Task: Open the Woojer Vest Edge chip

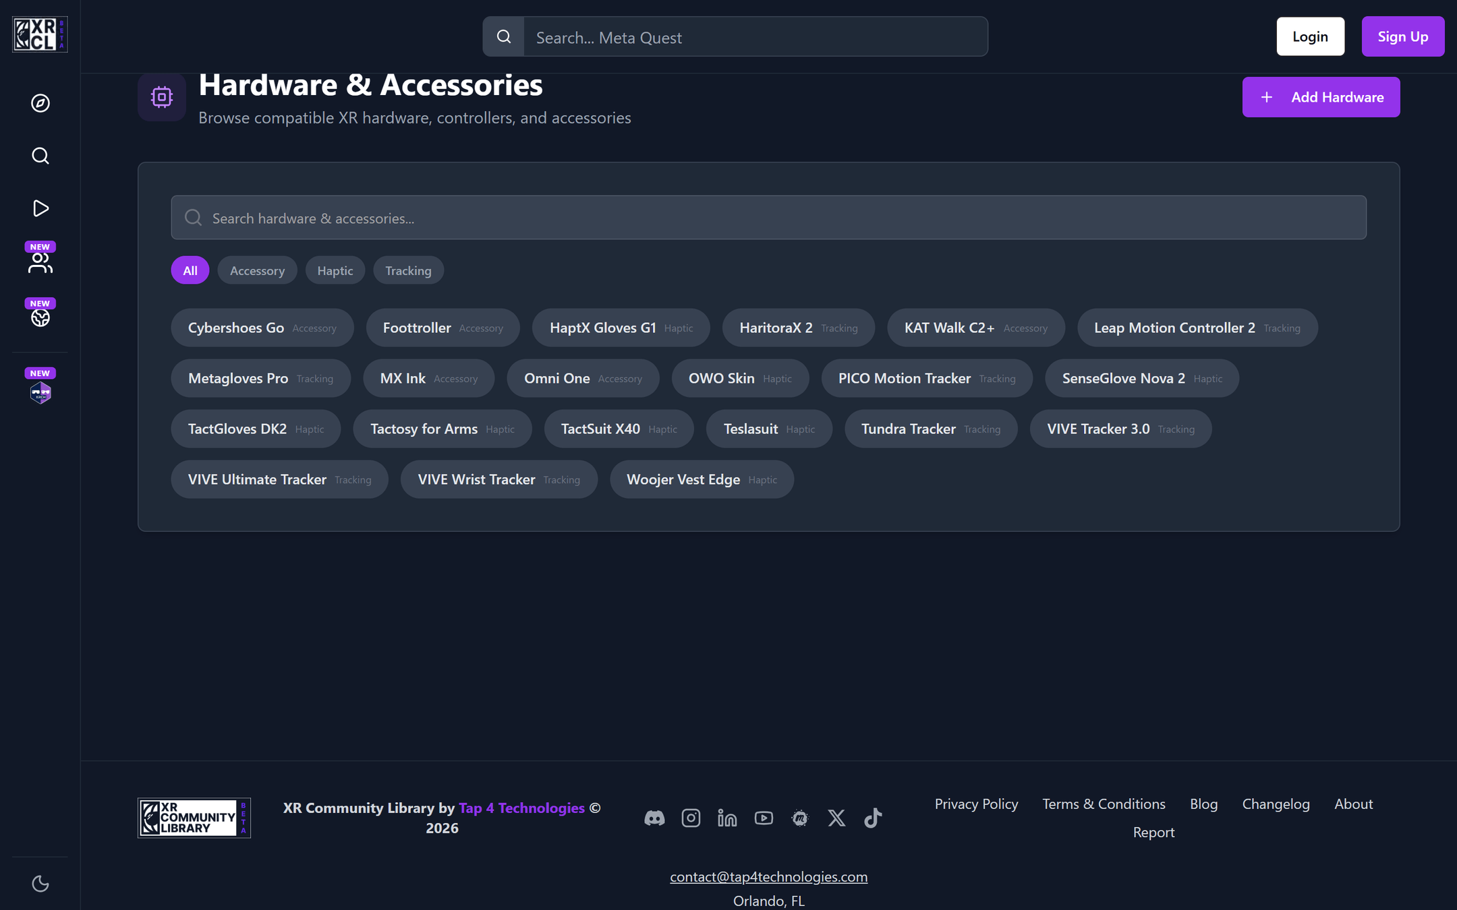Action: pyautogui.click(x=702, y=479)
